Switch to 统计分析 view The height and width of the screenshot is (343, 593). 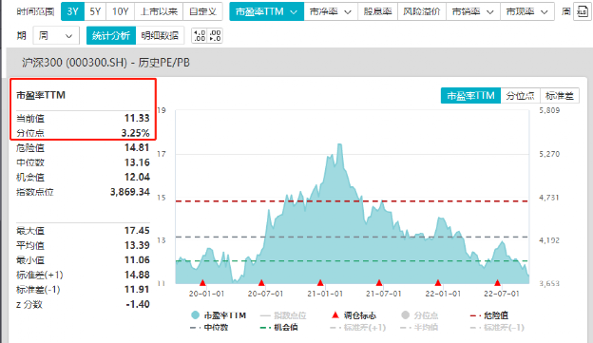[x=111, y=36]
